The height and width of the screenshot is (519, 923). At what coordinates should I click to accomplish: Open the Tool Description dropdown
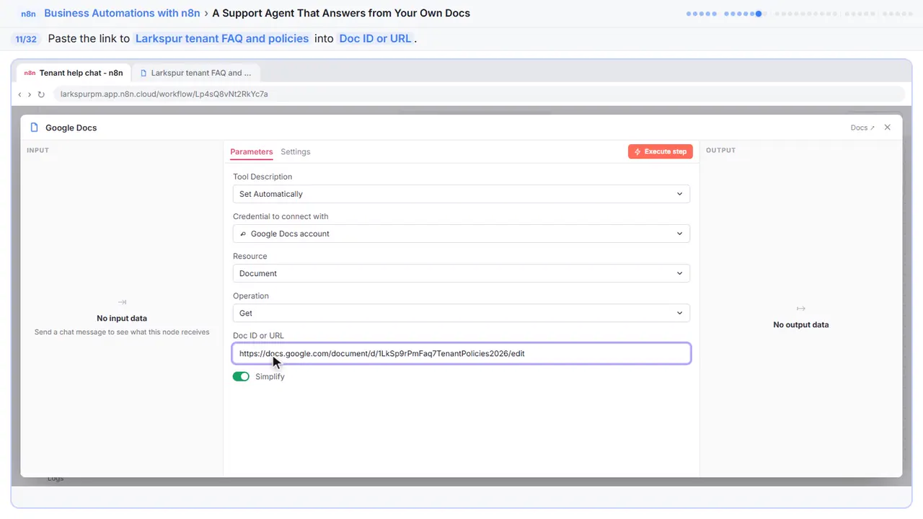(461, 194)
